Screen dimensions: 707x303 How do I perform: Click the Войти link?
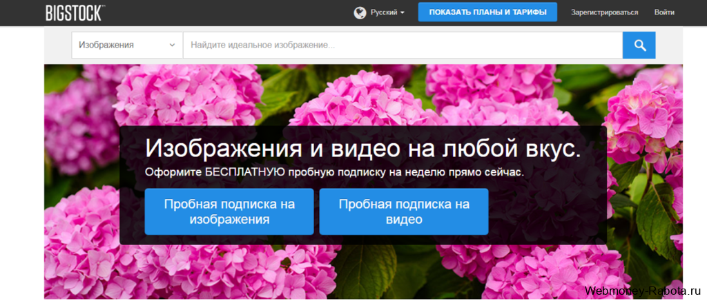point(664,12)
